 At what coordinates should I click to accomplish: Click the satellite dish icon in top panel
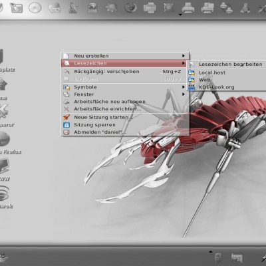click(x=73, y=8)
